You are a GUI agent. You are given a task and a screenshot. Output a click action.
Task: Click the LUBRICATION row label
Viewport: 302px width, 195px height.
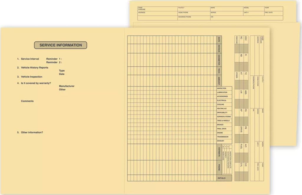(x=224, y=92)
